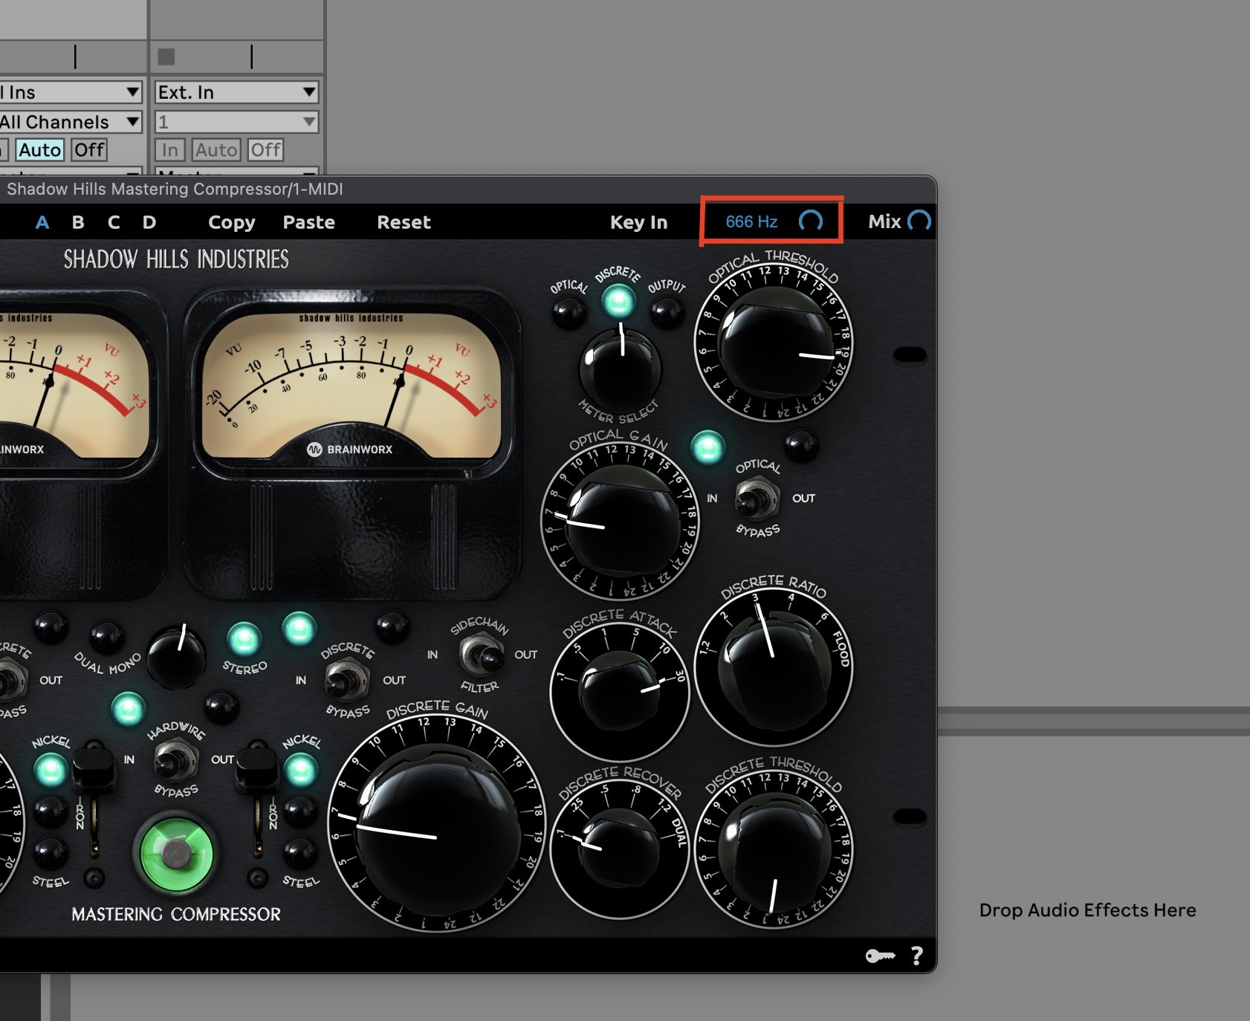Toggle the Hardwire Bypass switch
This screenshot has width=1250, height=1021.
tap(175, 759)
